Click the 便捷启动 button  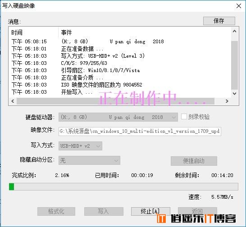194,161
